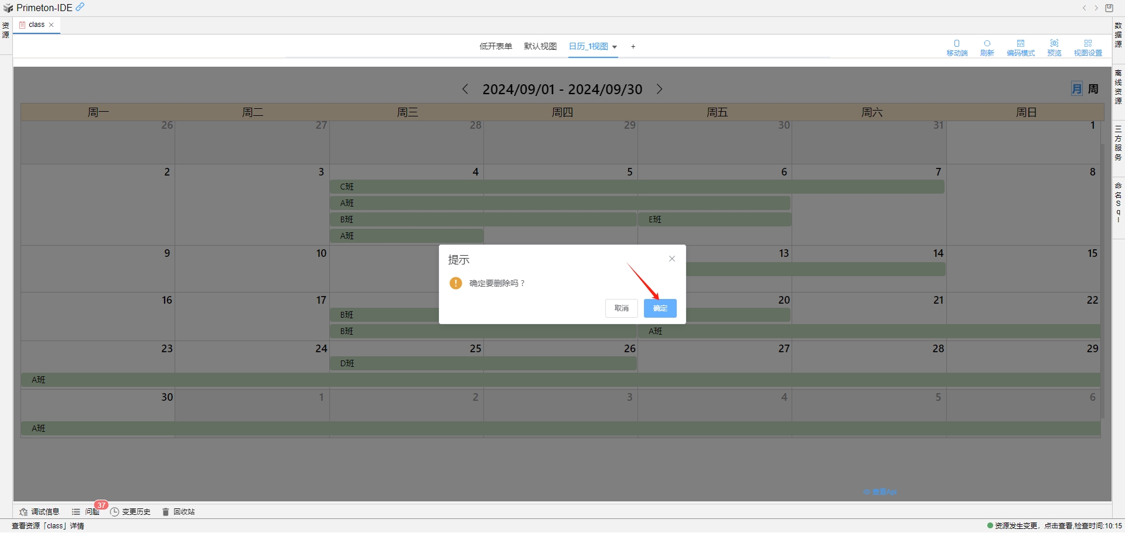
Task: Open the 预览 preview
Action: click(1054, 47)
